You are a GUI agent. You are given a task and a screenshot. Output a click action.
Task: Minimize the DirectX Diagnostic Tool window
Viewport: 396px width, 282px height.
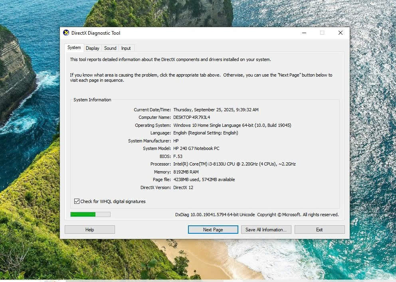pos(304,33)
